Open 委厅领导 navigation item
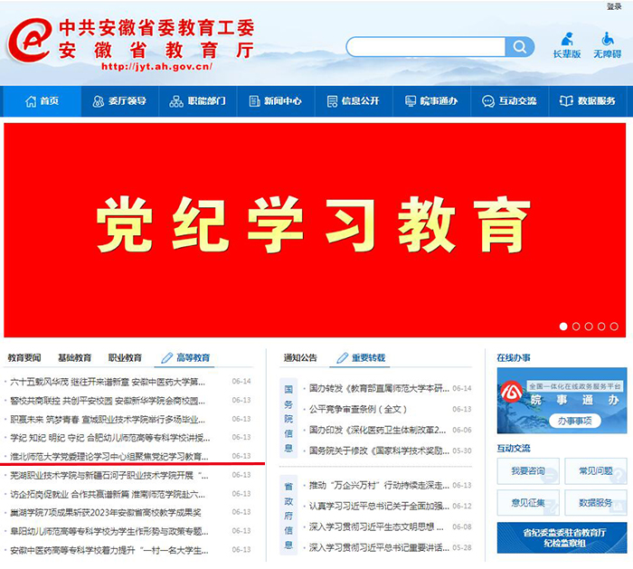This screenshot has width=633, height=569. tap(119, 101)
